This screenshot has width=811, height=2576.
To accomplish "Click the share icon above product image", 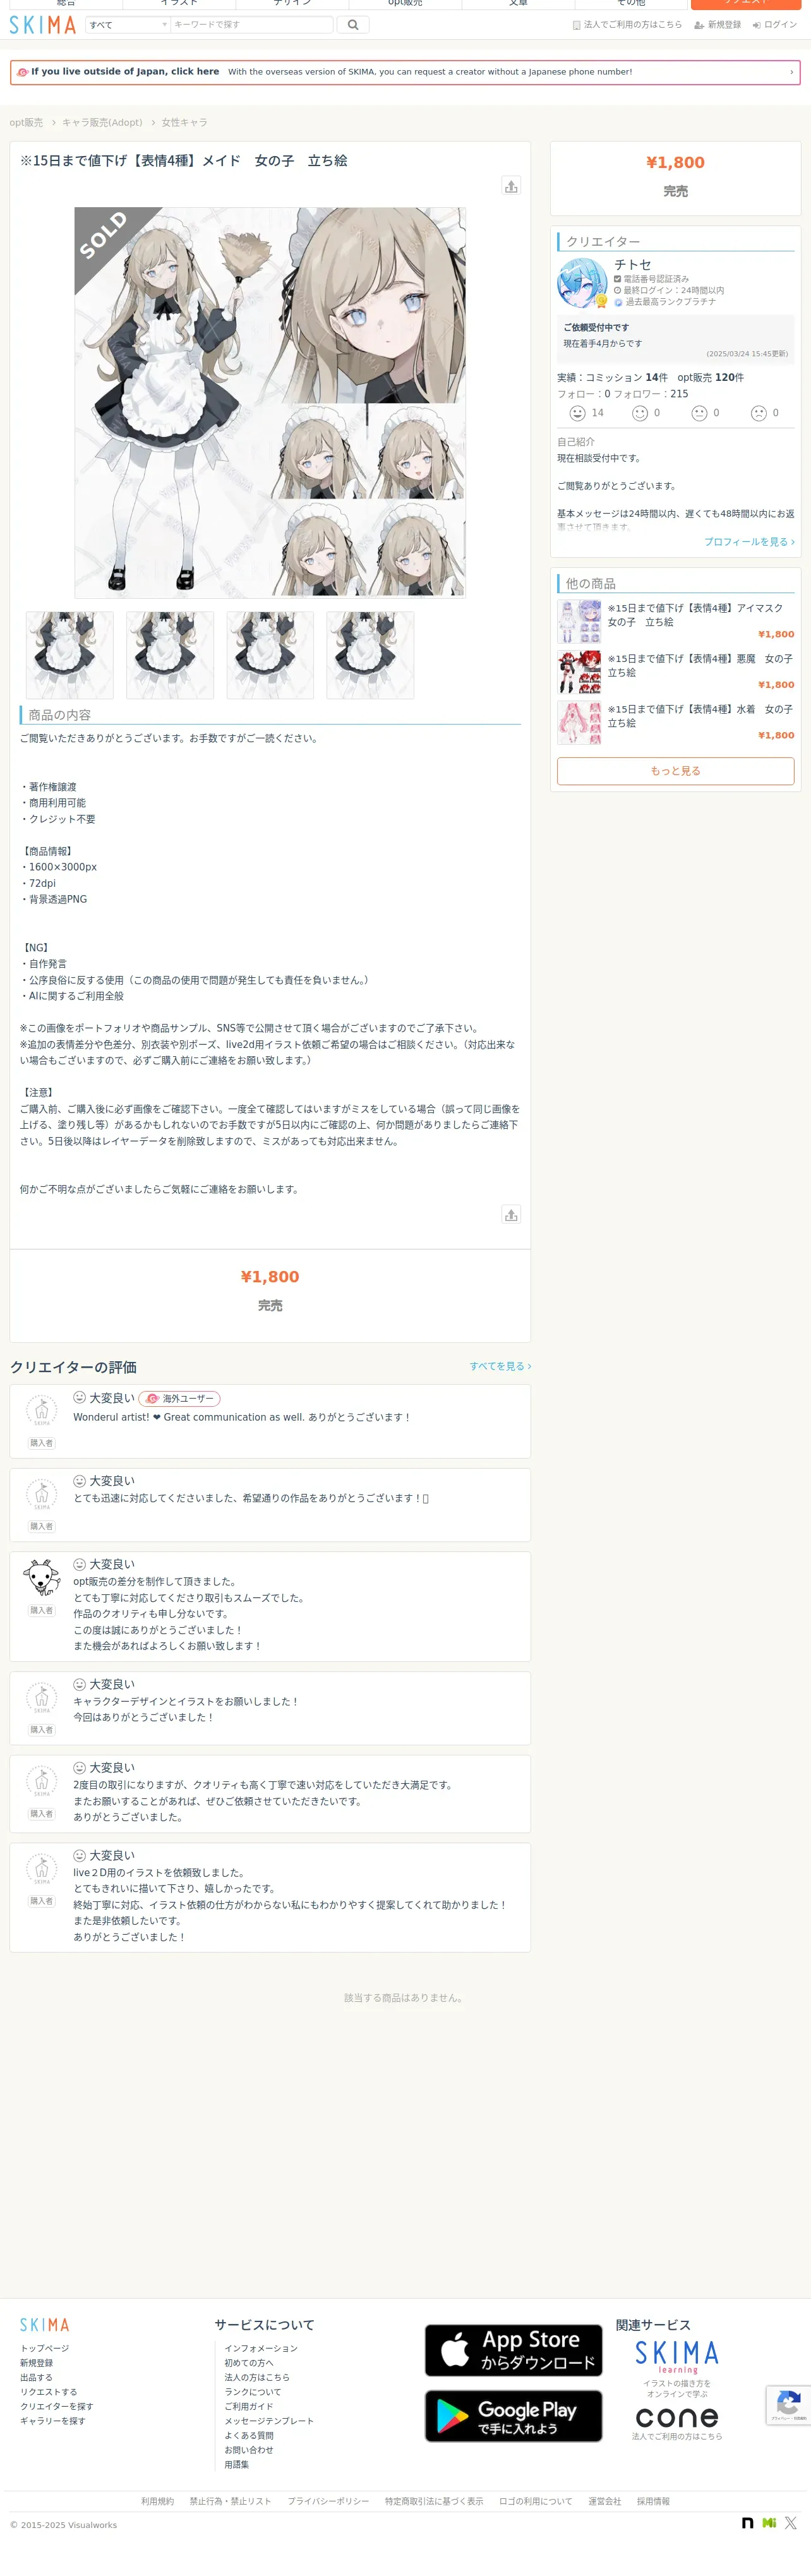I will click(511, 186).
